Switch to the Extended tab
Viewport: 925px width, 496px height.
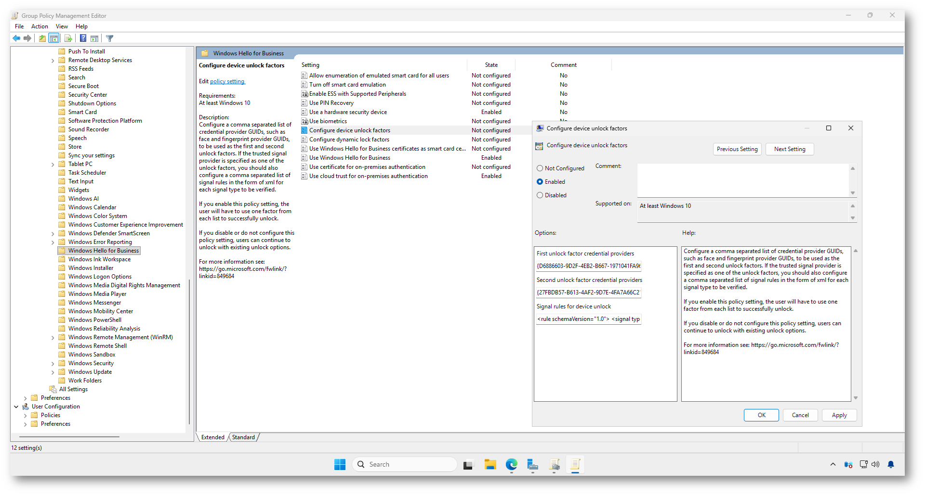[x=213, y=437]
